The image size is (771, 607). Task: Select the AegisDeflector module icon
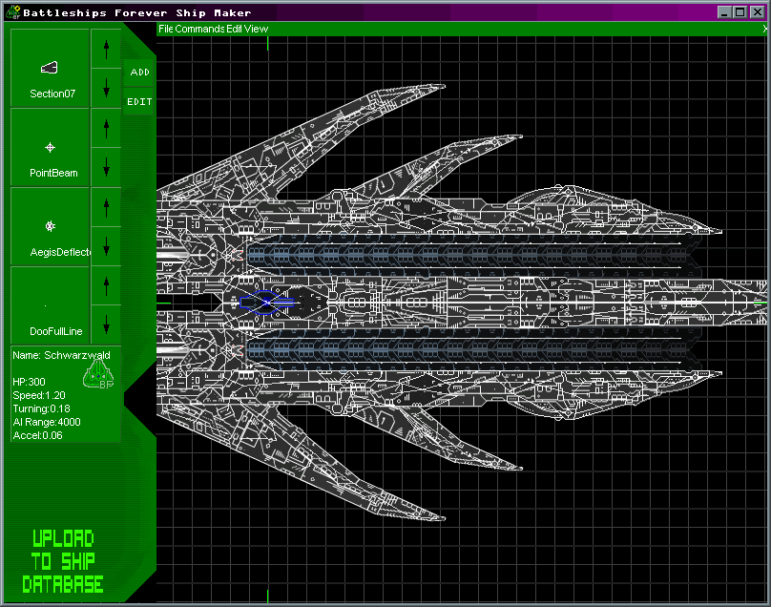coord(50,226)
